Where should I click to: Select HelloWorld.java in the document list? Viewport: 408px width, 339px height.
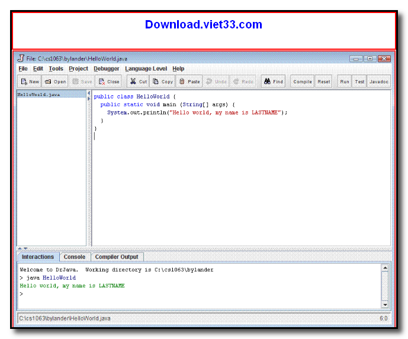pyautogui.click(x=52, y=94)
